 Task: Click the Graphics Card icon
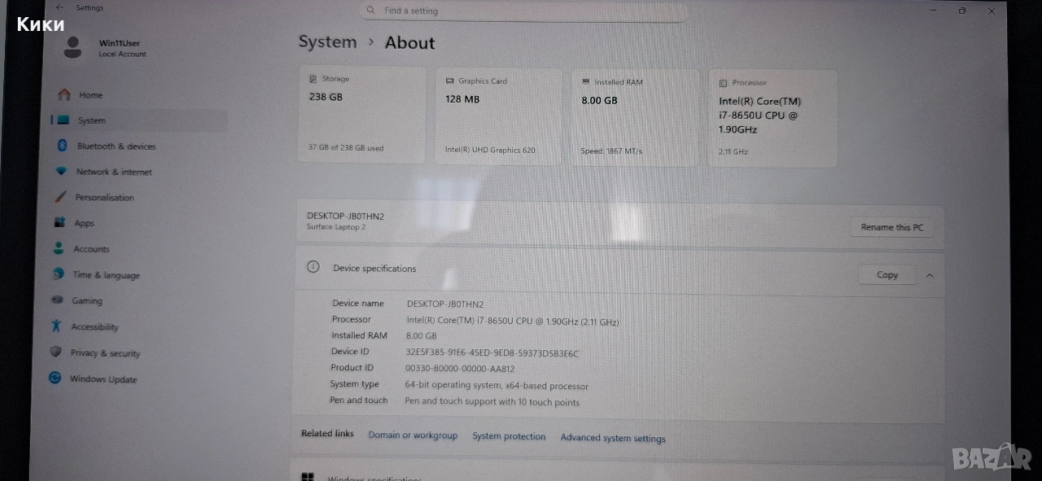(x=449, y=81)
